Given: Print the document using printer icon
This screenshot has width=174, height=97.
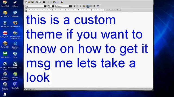Looking at the screenshot, I should (37, 2).
